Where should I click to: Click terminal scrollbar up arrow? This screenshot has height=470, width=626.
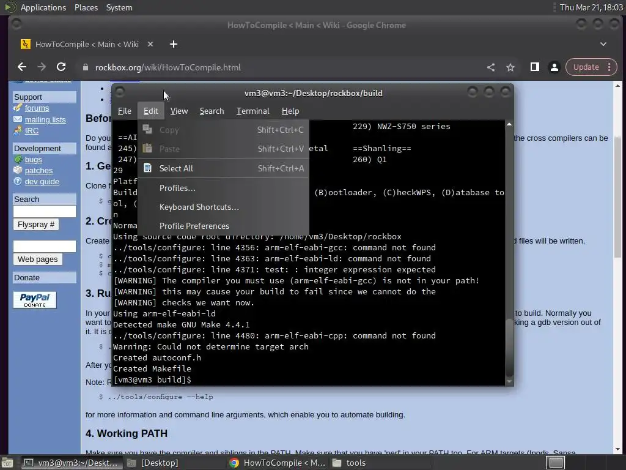[x=509, y=124]
